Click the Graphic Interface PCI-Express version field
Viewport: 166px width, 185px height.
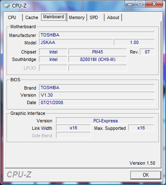tap(105, 121)
